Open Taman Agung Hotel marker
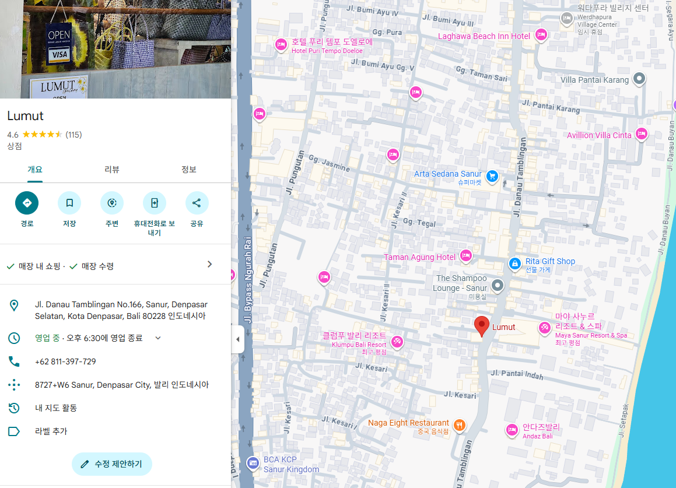Viewport: 676px width, 488px height. (465, 255)
